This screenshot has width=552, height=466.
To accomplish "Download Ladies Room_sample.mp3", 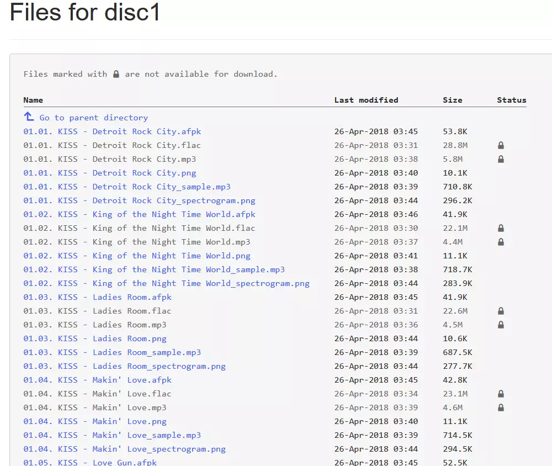I will tap(112, 352).
